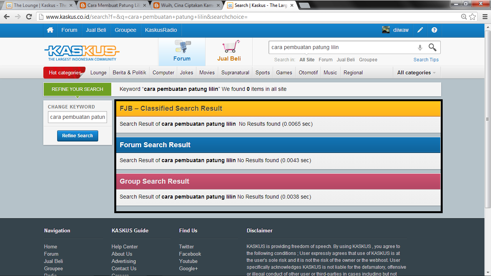Click the browser forward arrow
Screen dimensions: 491x276
click(18, 17)
